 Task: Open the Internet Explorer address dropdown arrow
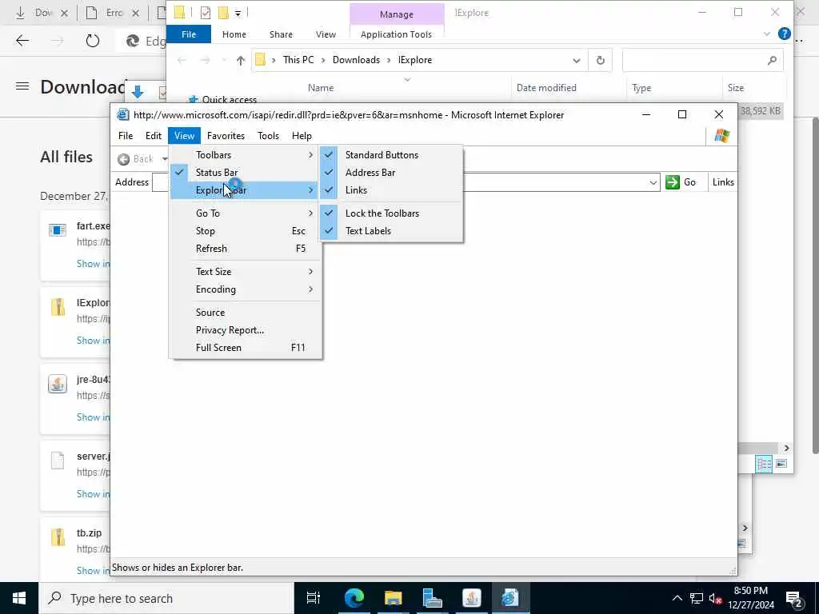pos(653,182)
